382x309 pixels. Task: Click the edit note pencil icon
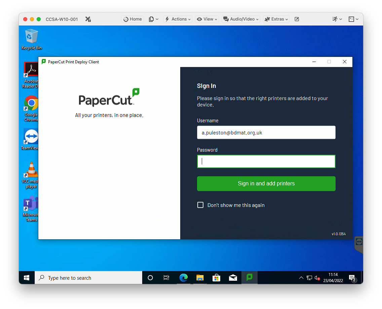(x=297, y=19)
